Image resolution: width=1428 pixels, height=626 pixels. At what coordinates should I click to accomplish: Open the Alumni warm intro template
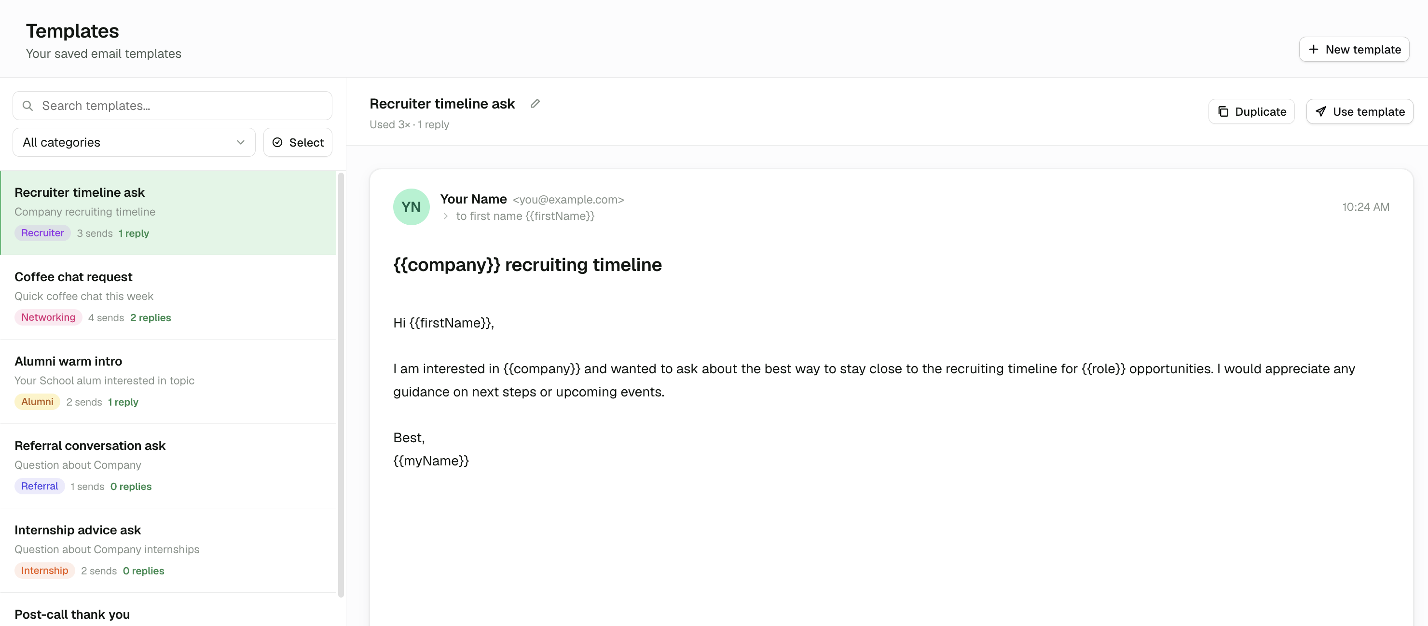pyautogui.click(x=168, y=381)
